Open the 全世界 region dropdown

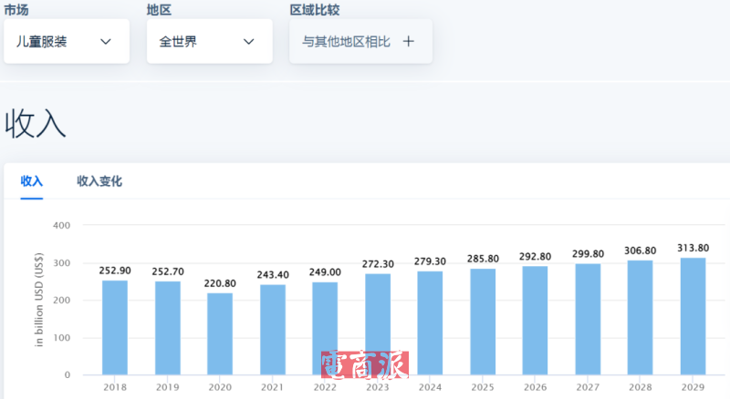tap(209, 42)
